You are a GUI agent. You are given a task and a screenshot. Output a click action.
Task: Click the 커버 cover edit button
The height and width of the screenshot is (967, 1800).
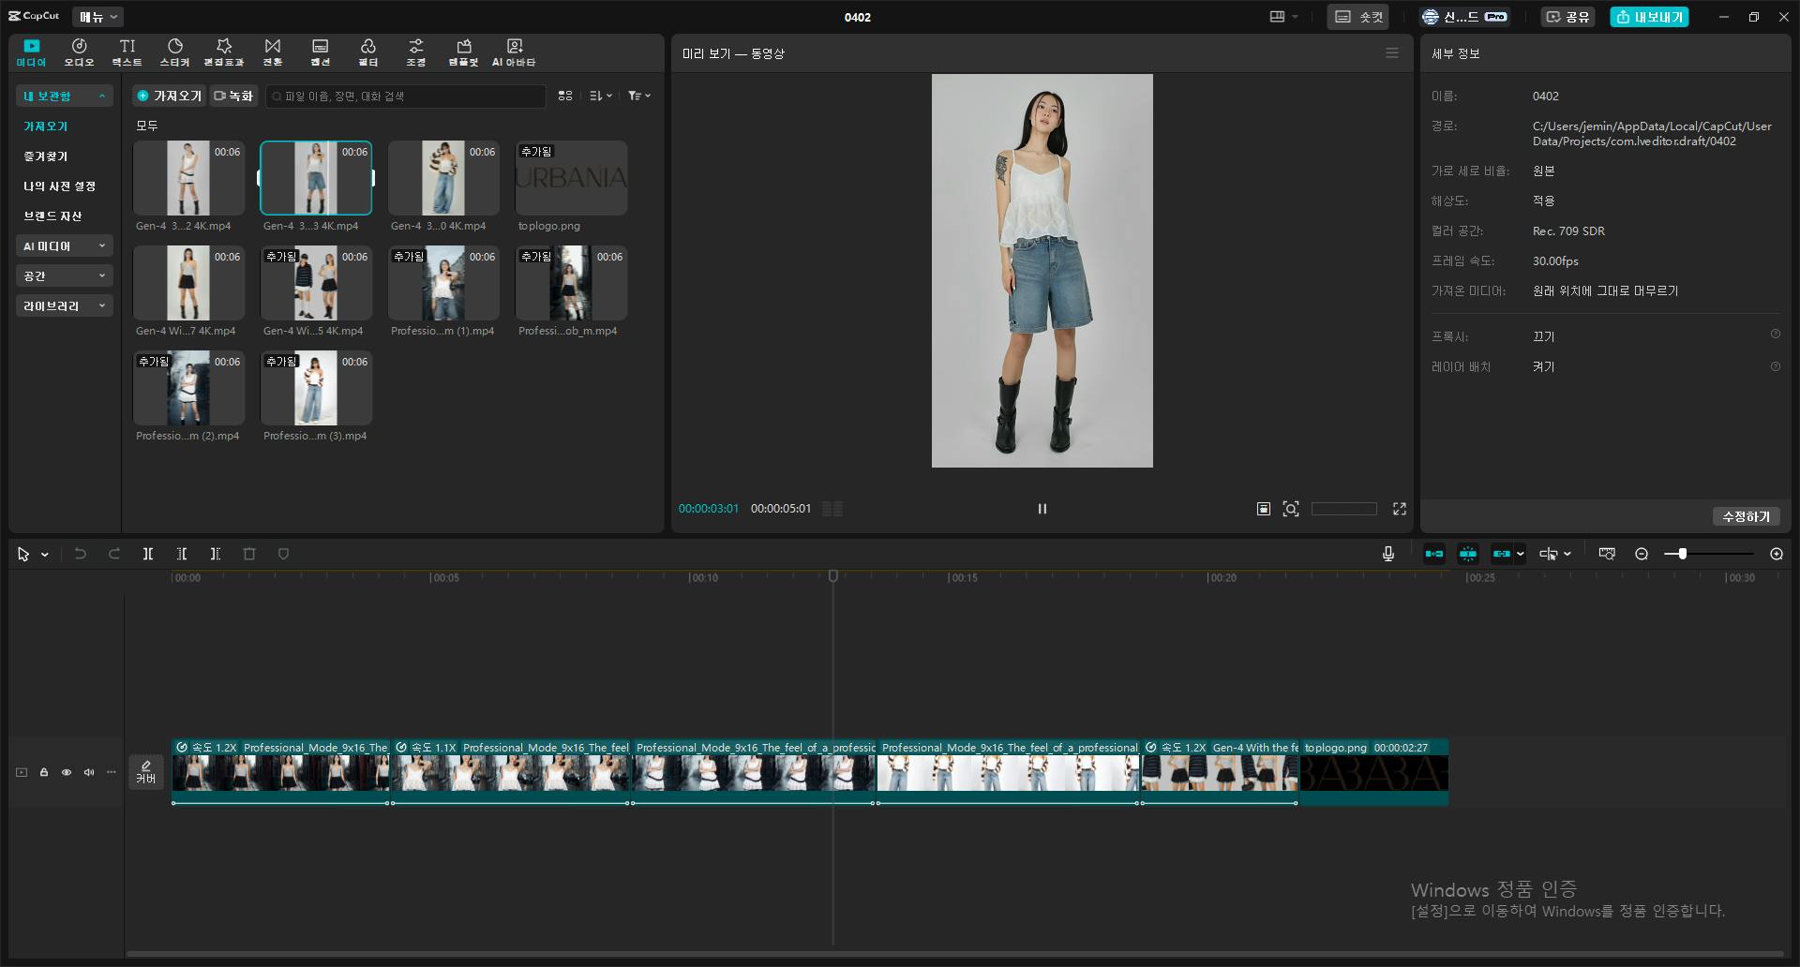tap(146, 772)
